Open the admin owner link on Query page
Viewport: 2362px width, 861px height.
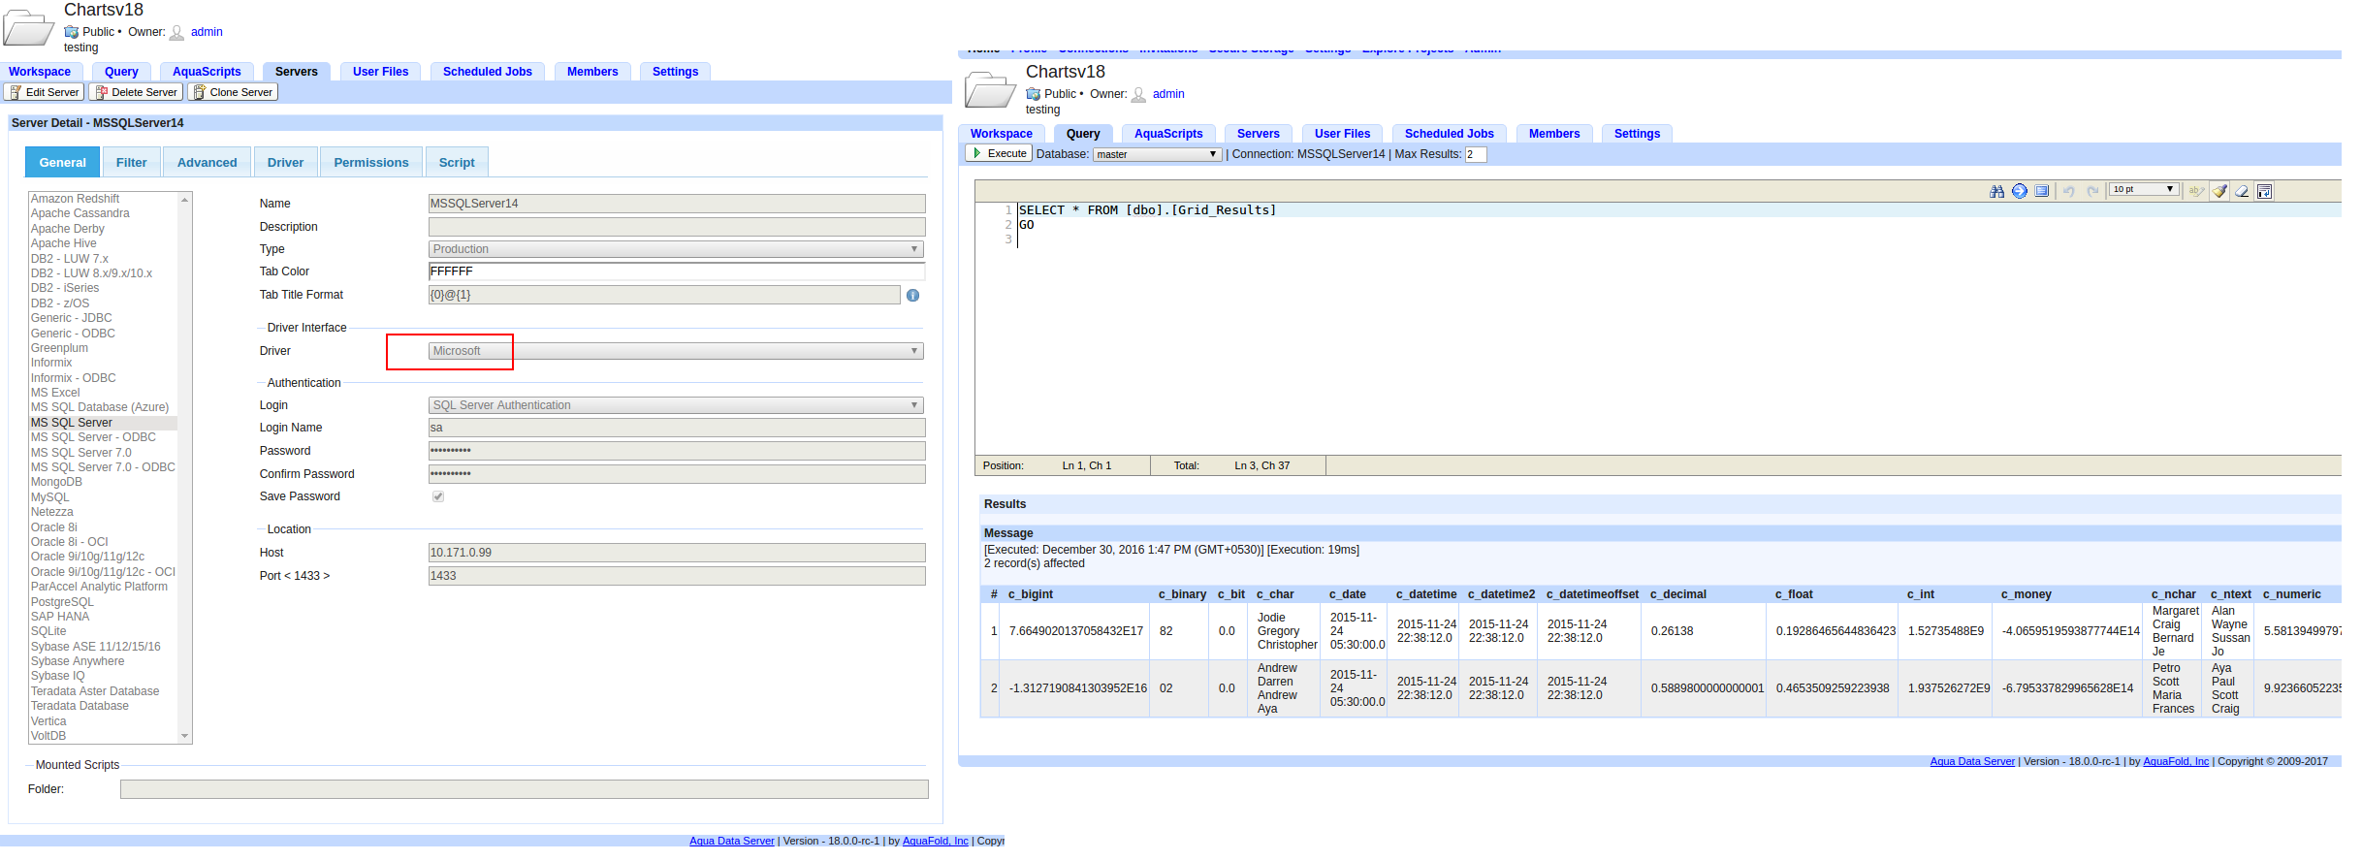point(1168,94)
